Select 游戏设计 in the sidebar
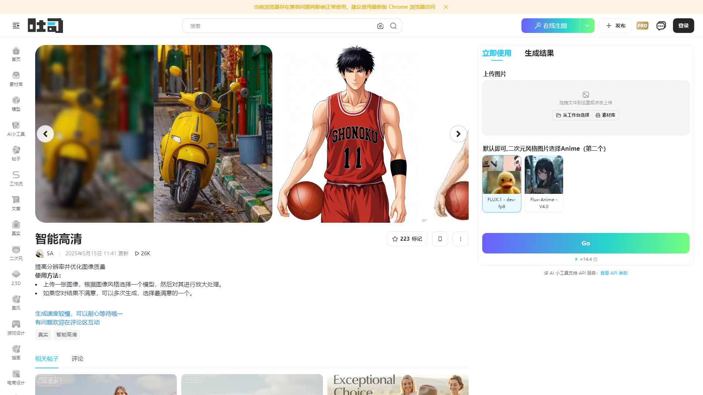Viewport: 703px width, 395px height. tap(16, 327)
